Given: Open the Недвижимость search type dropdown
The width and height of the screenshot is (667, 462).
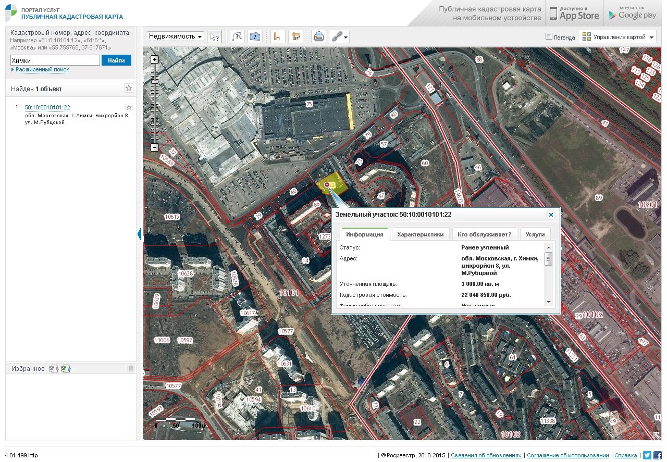Looking at the screenshot, I should pos(175,36).
